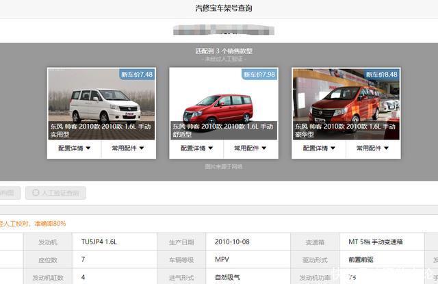Expand 常用配件 for the 豪华型 model
Image resolution: width=438 pixels, height=284 pixels.
373,148
